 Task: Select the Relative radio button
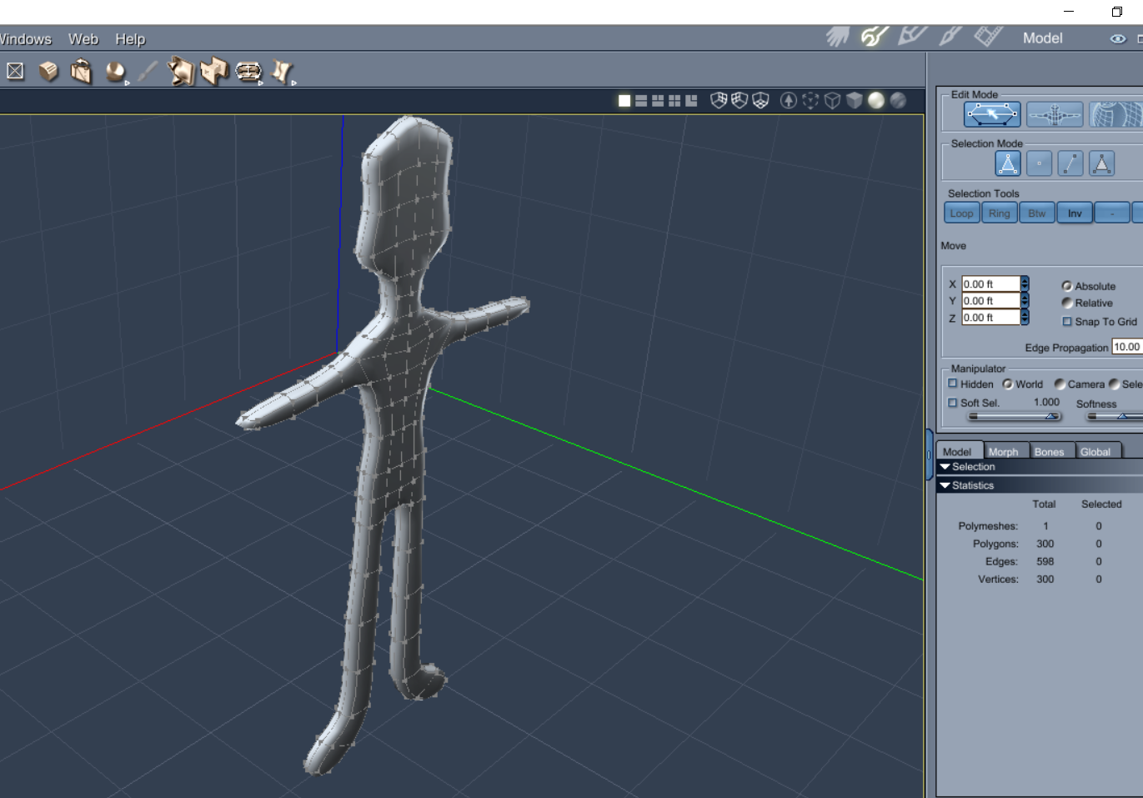pos(1067,303)
